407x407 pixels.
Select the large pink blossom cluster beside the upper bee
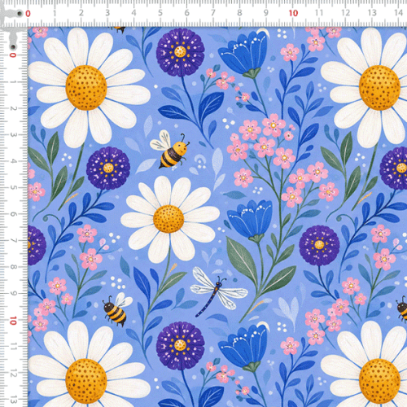(282, 160)
